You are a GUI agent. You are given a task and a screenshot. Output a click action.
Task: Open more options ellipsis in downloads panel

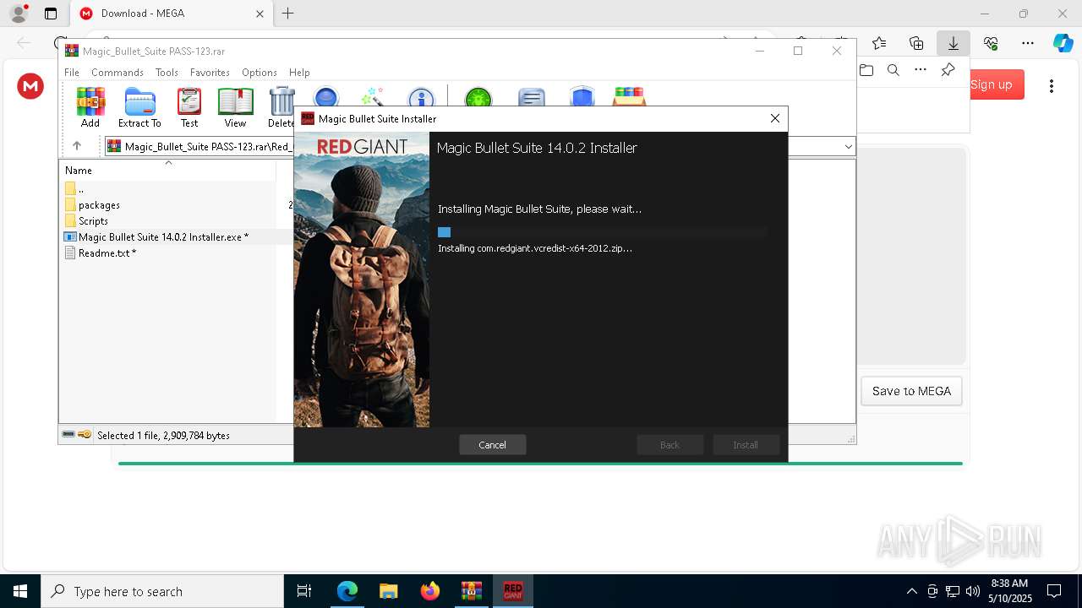[x=921, y=70]
